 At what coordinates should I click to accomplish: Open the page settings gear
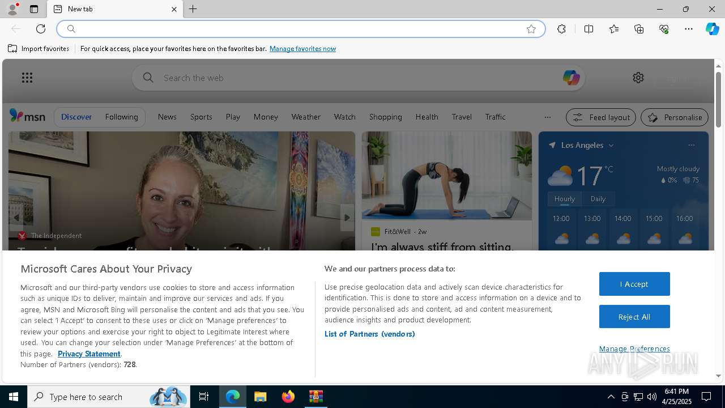[x=638, y=78]
